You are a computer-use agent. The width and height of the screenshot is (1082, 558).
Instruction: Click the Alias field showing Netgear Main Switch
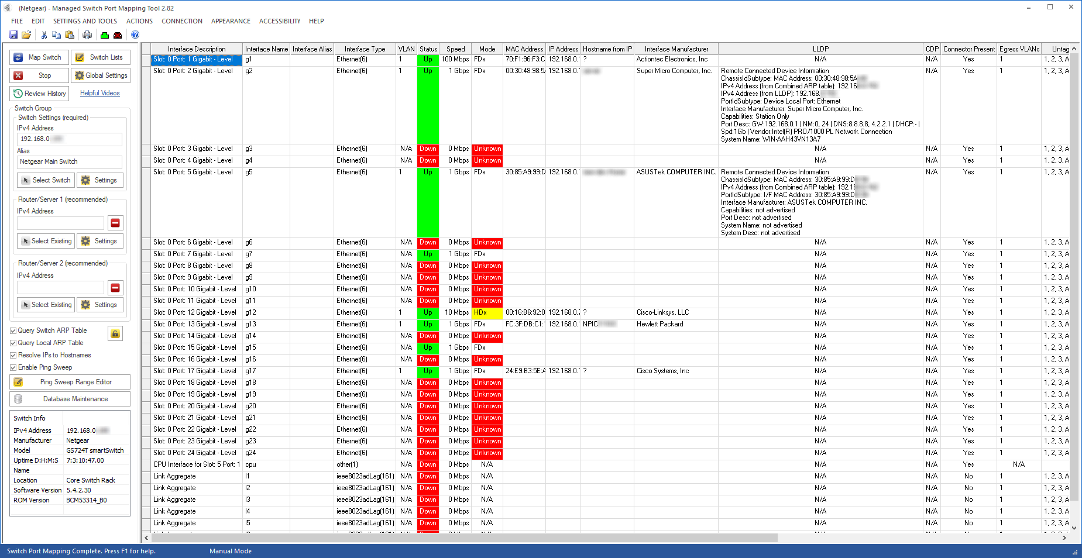(x=69, y=161)
